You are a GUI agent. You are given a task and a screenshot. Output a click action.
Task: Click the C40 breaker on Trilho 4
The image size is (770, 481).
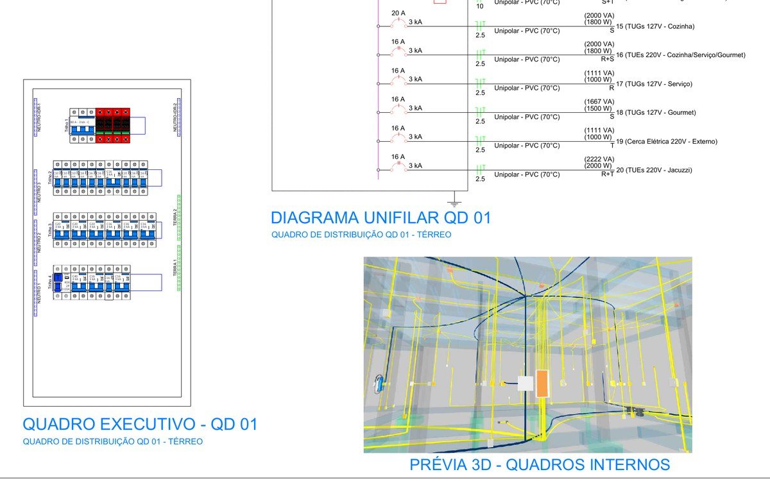click(79, 283)
